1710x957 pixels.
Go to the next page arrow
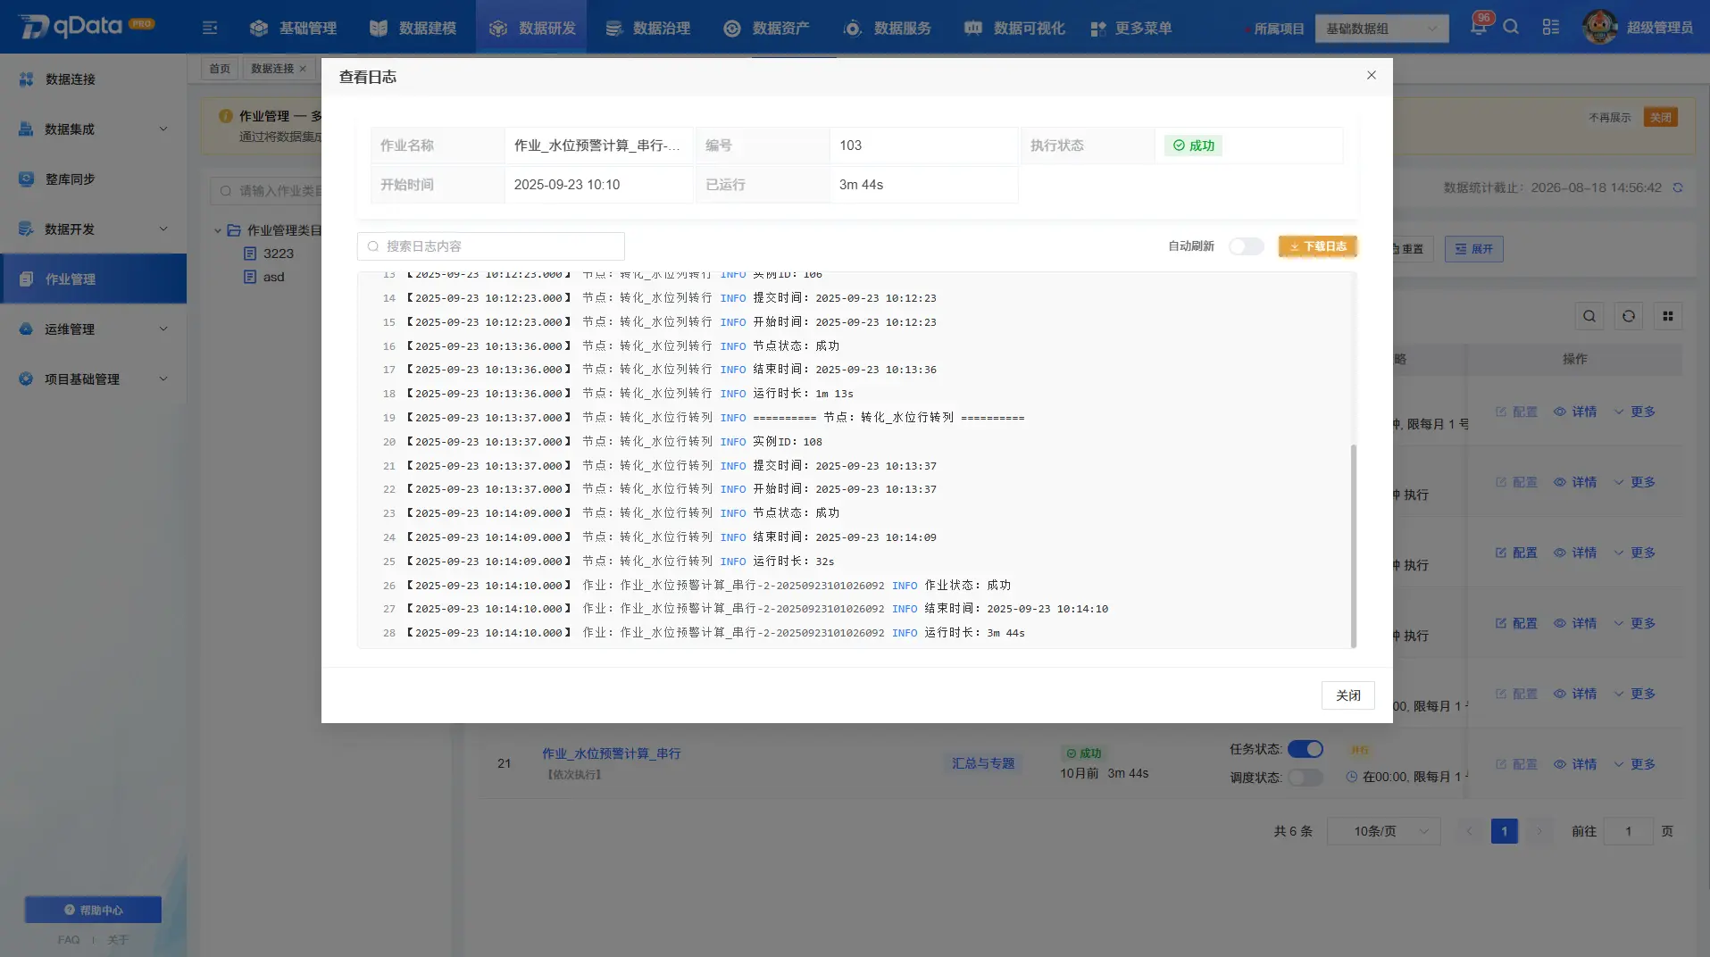click(1539, 831)
